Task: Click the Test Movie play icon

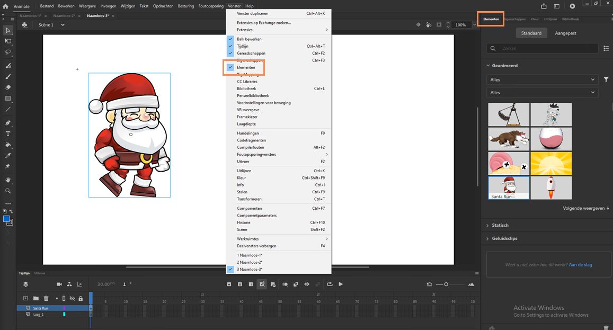Action: click(572, 6)
